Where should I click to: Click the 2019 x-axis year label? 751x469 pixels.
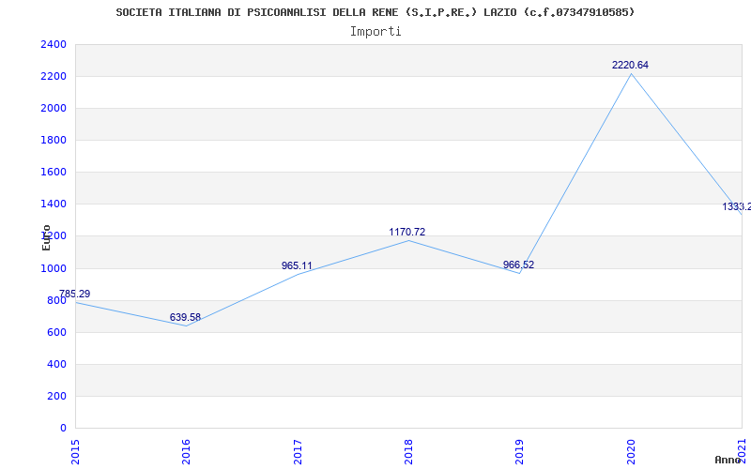point(520,452)
